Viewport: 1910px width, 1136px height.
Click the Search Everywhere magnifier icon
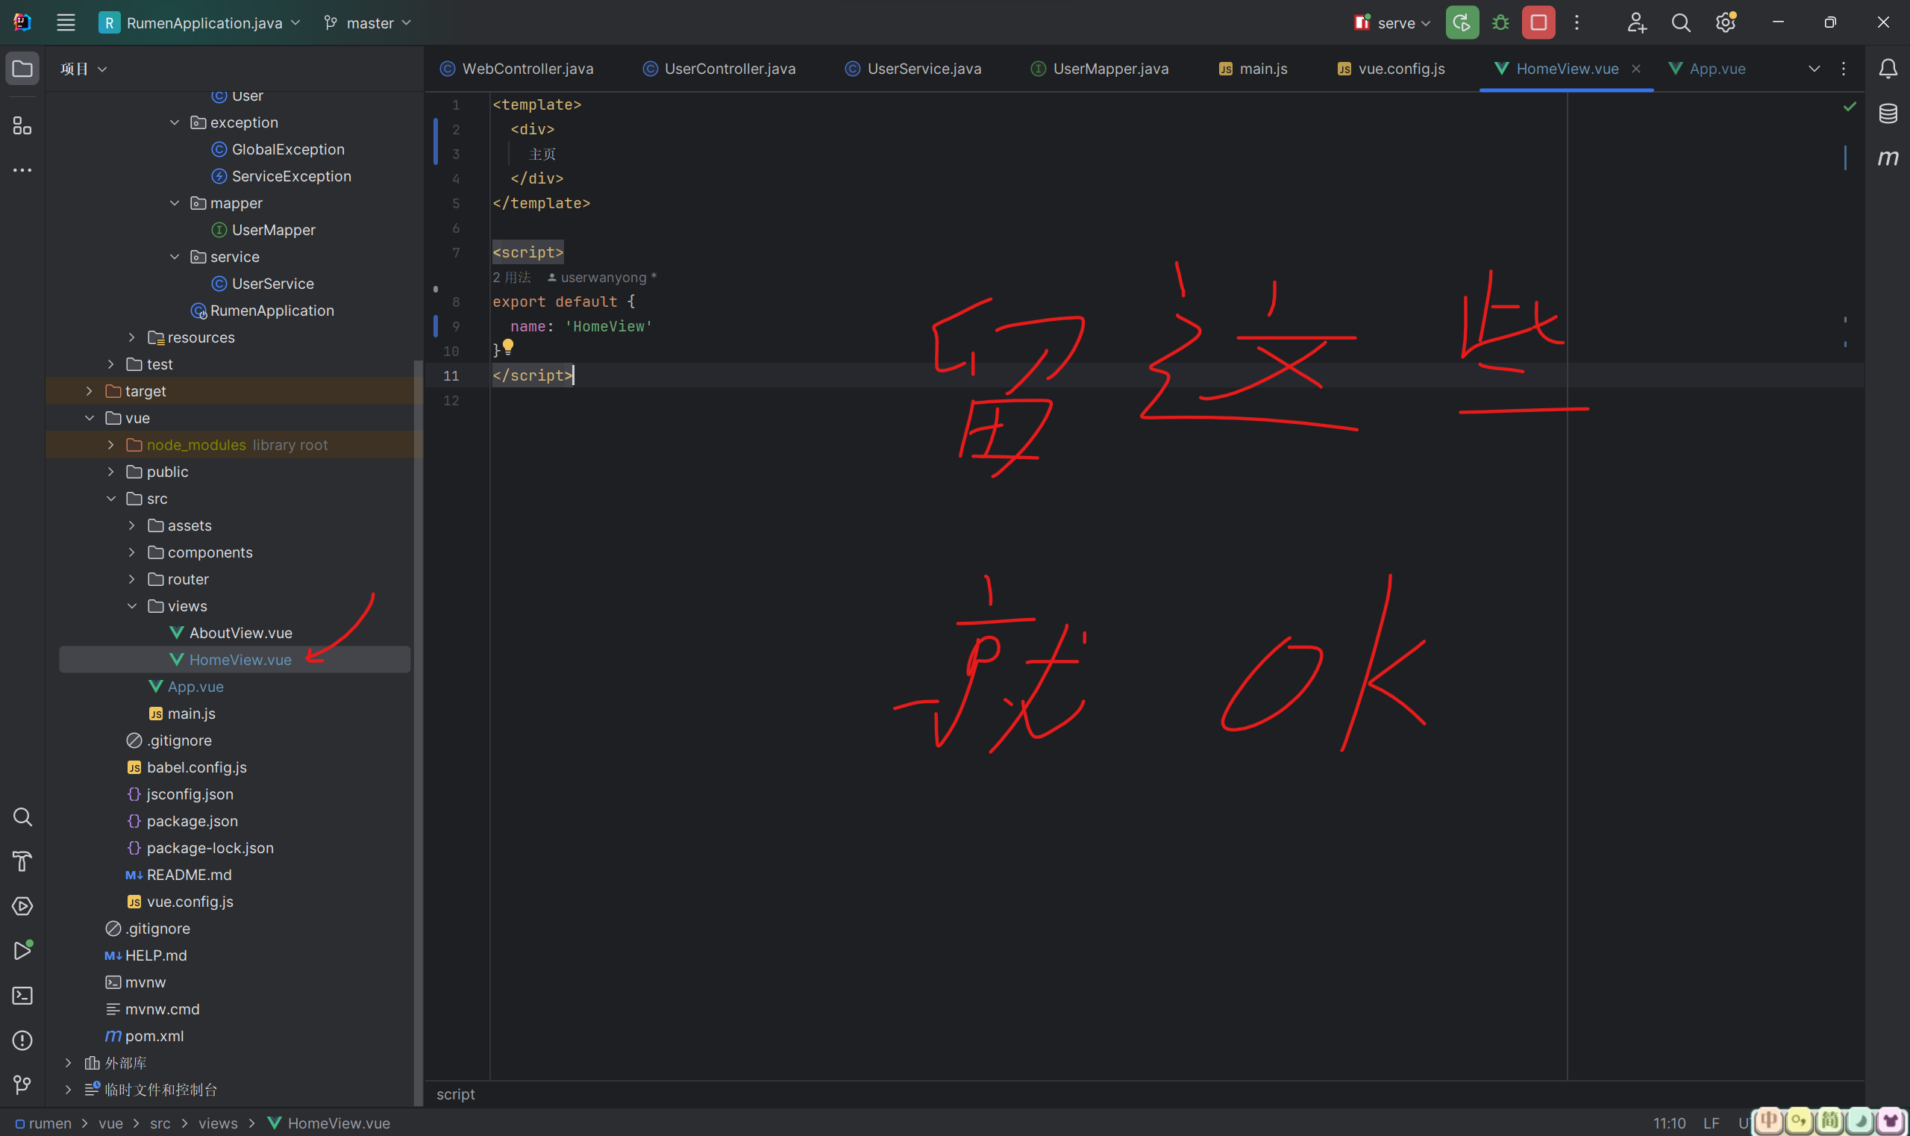pos(1679,22)
